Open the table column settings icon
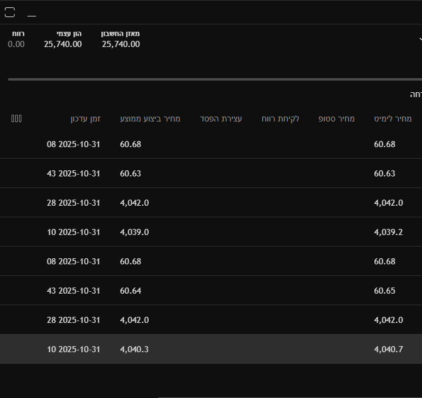Image resolution: width=422 pixels, height=398 pixels. point(16,118)
